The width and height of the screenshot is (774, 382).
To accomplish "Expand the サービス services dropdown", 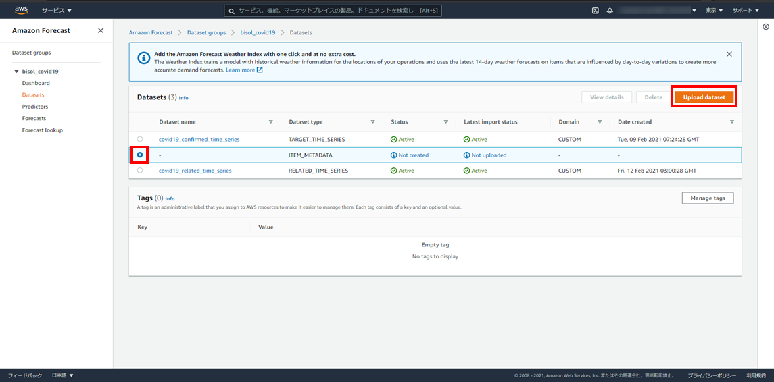I will pyautogui.click(x=57, y=11).
